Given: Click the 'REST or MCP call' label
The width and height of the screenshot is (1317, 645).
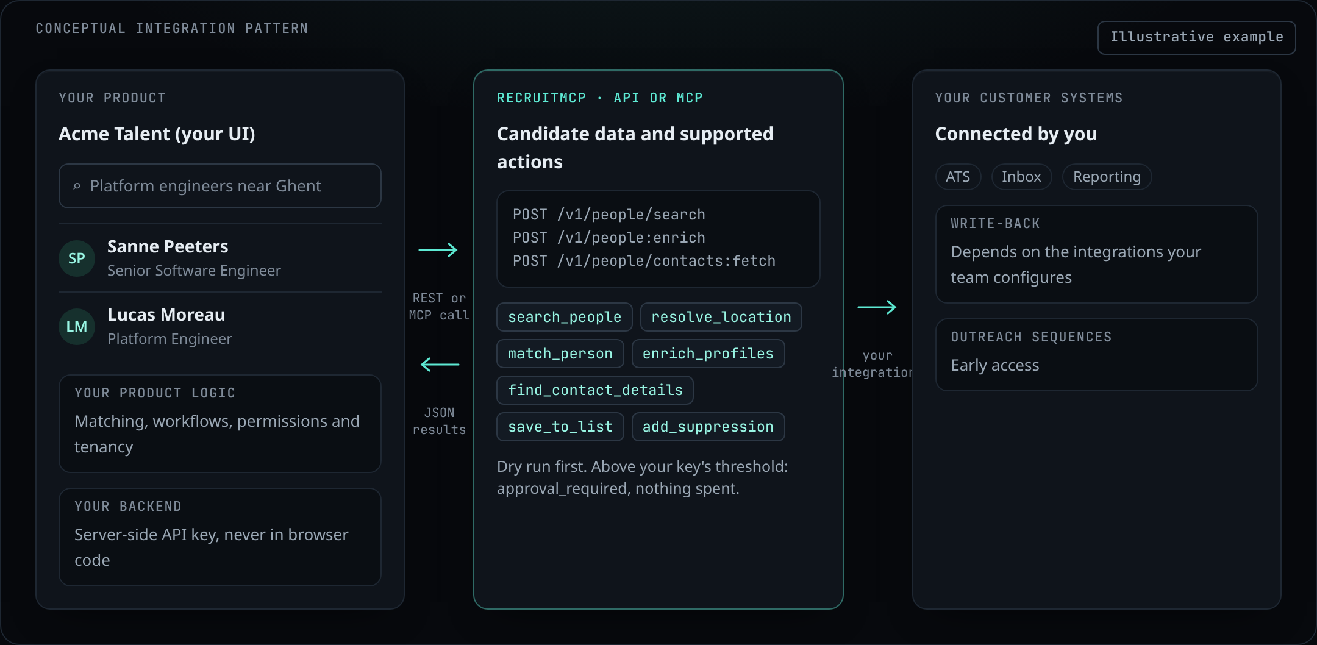Looking at the screenshot, I should tap(439, 307).
